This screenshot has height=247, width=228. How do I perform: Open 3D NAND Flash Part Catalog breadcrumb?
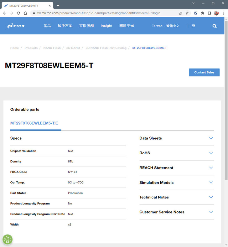coord(106,48)
